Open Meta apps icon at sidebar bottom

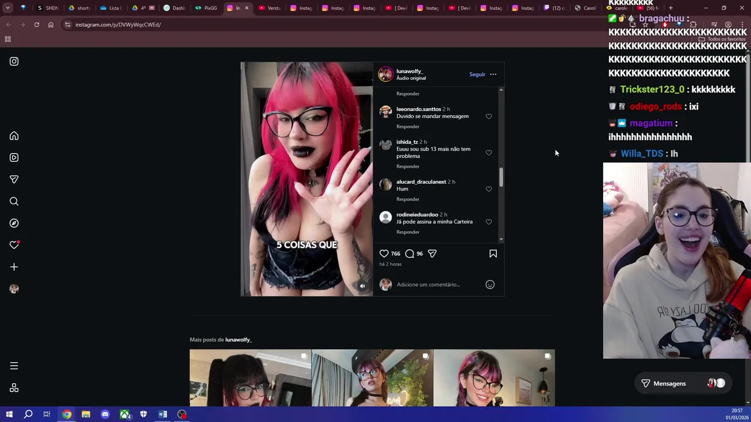[14, 388]
